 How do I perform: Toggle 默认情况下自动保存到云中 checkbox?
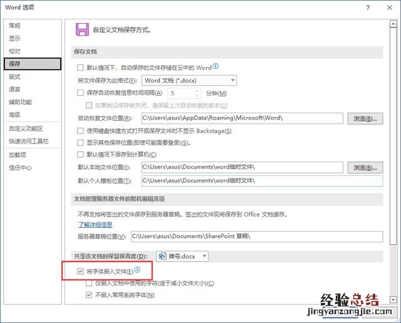(x=80, y=68)
